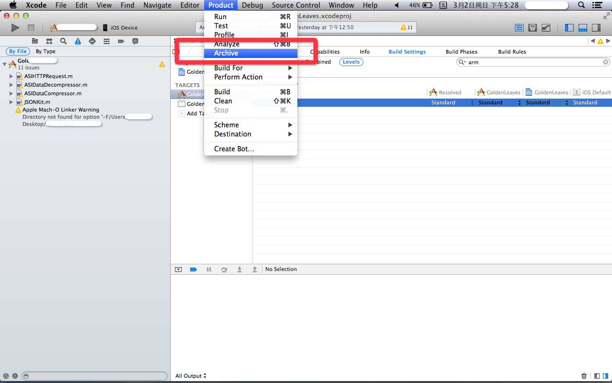
Task: Click the Run (play) button in the toolbar
Action: pyautogui.click(x=15, y=28)
